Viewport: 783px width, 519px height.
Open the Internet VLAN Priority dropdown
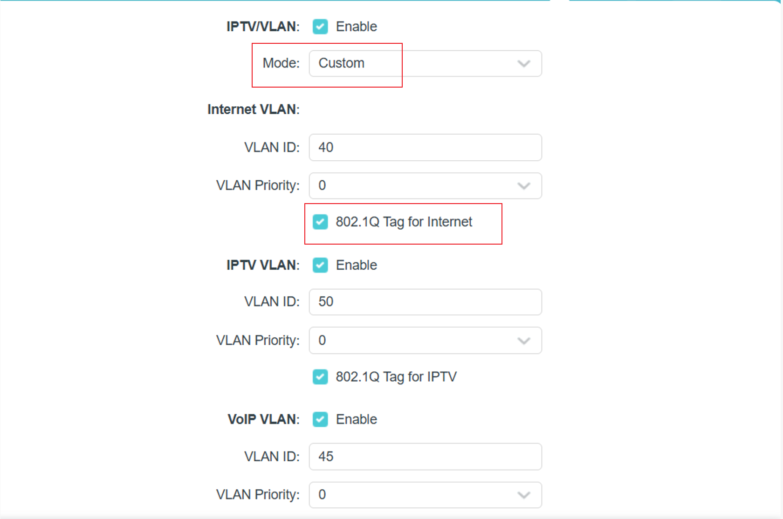tap(425, 185)
